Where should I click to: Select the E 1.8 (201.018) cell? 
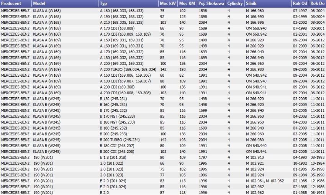(x=113, y=157)
